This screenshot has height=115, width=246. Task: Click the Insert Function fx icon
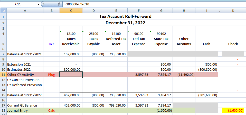59,4
